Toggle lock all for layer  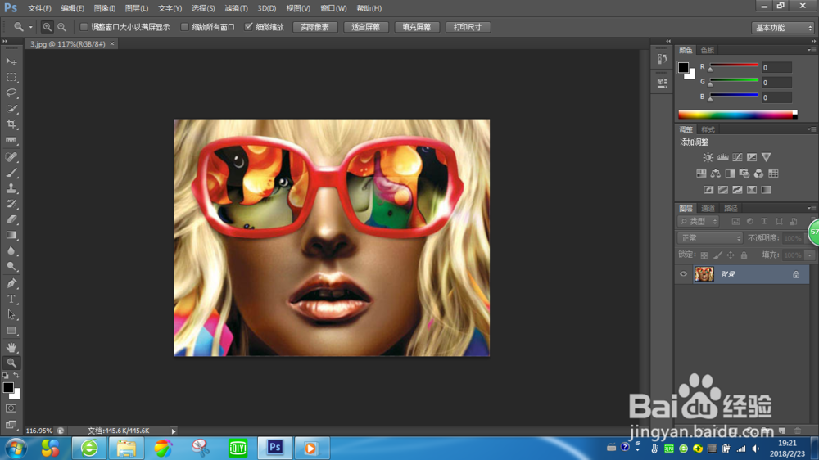744,255
